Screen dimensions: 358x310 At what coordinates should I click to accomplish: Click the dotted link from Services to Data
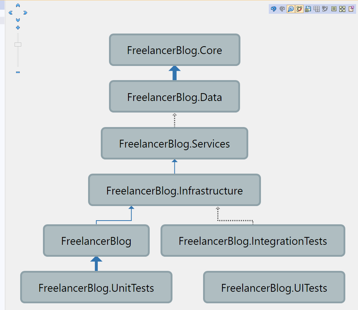click(175, 120)
